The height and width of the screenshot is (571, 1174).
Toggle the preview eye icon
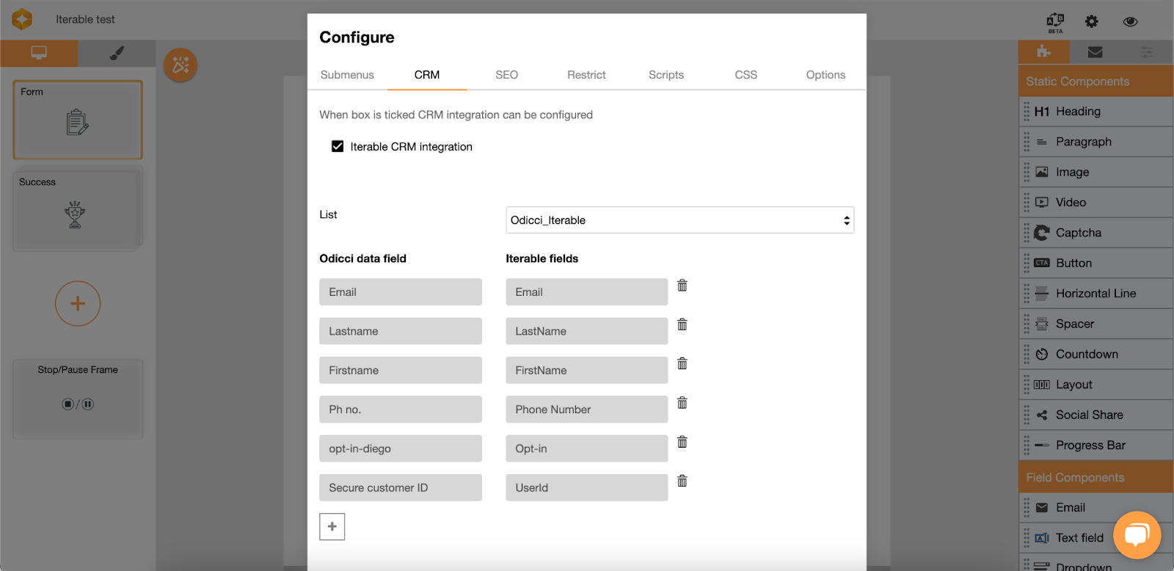1130,21
